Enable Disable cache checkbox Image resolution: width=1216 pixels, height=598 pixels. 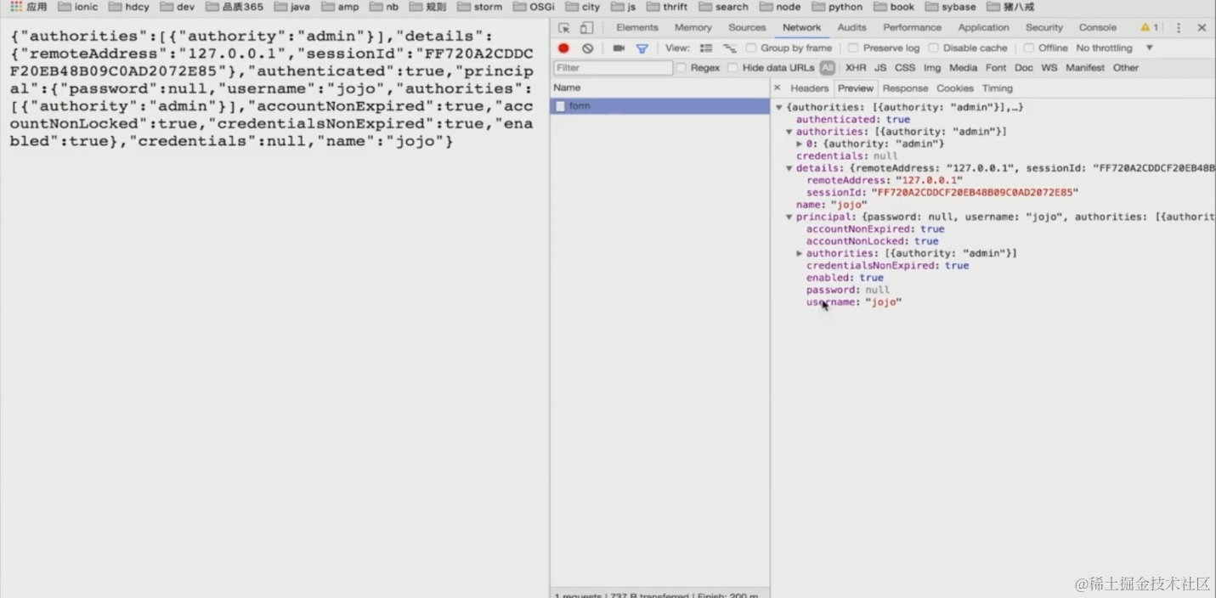pos(933,48)
